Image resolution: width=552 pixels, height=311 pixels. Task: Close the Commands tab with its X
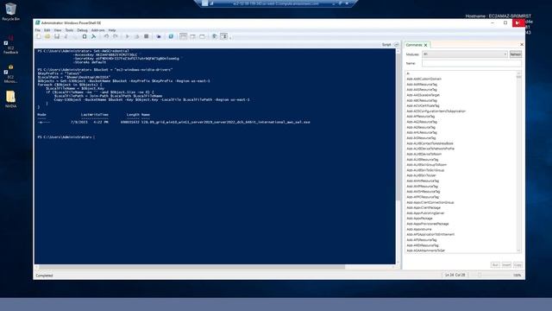tap(425, 45)
